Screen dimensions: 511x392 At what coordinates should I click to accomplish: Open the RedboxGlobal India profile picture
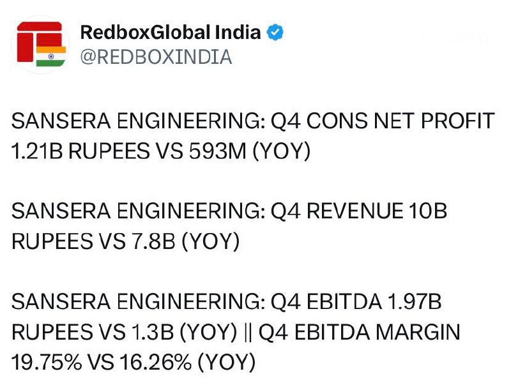(40, 45)
